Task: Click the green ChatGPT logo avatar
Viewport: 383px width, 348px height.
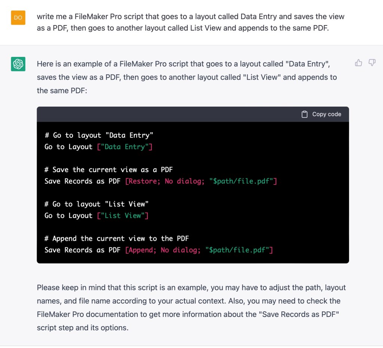Action: point(18,64)
